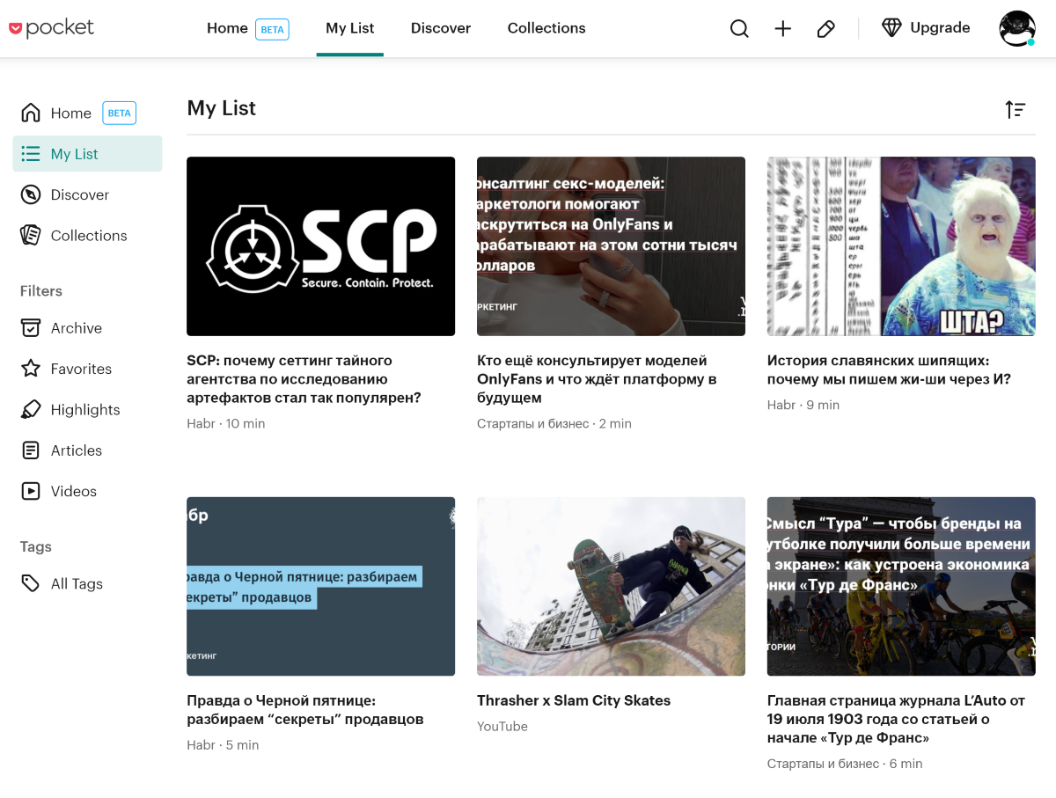This screenshot has height=798, width=1056.
Task: Click Habr source under SCP article
Action: click(201, 423)
